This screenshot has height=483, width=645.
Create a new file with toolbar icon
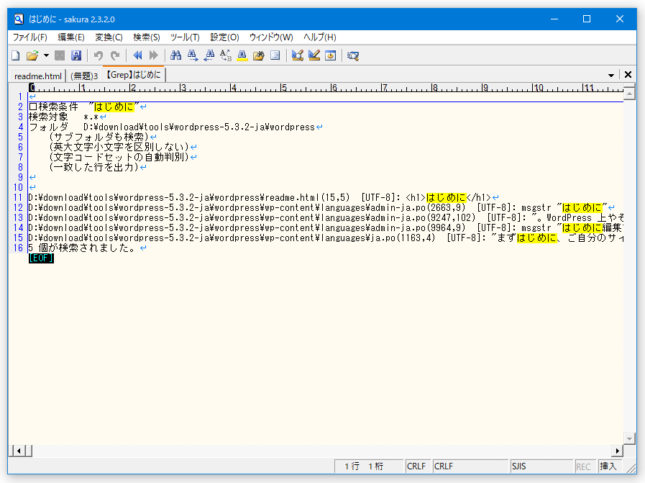click(16, 55)
